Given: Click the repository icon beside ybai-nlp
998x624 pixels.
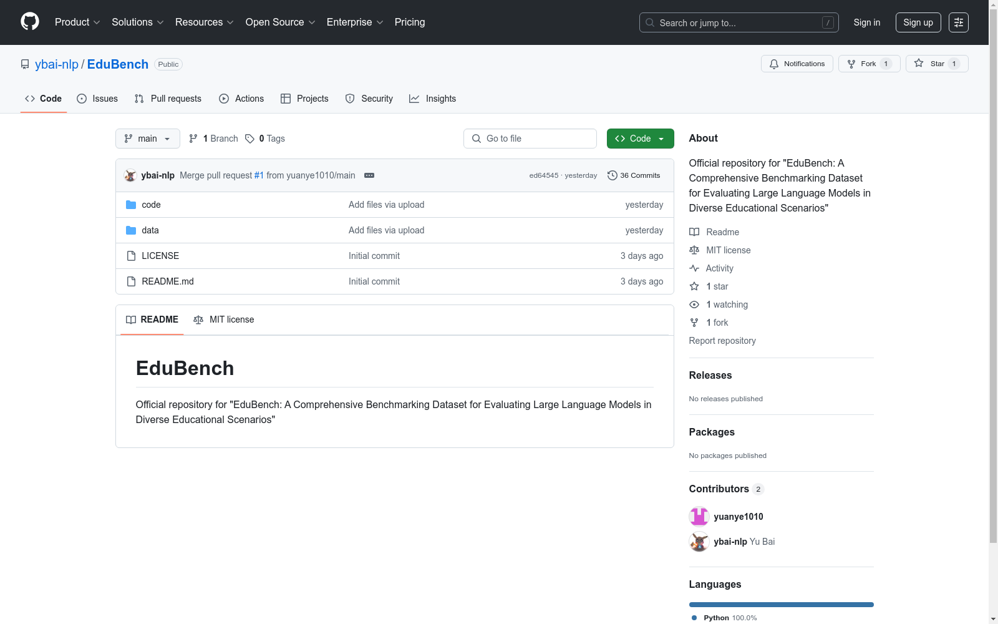Looking at the screenshot, I should [x=25, y=64].
